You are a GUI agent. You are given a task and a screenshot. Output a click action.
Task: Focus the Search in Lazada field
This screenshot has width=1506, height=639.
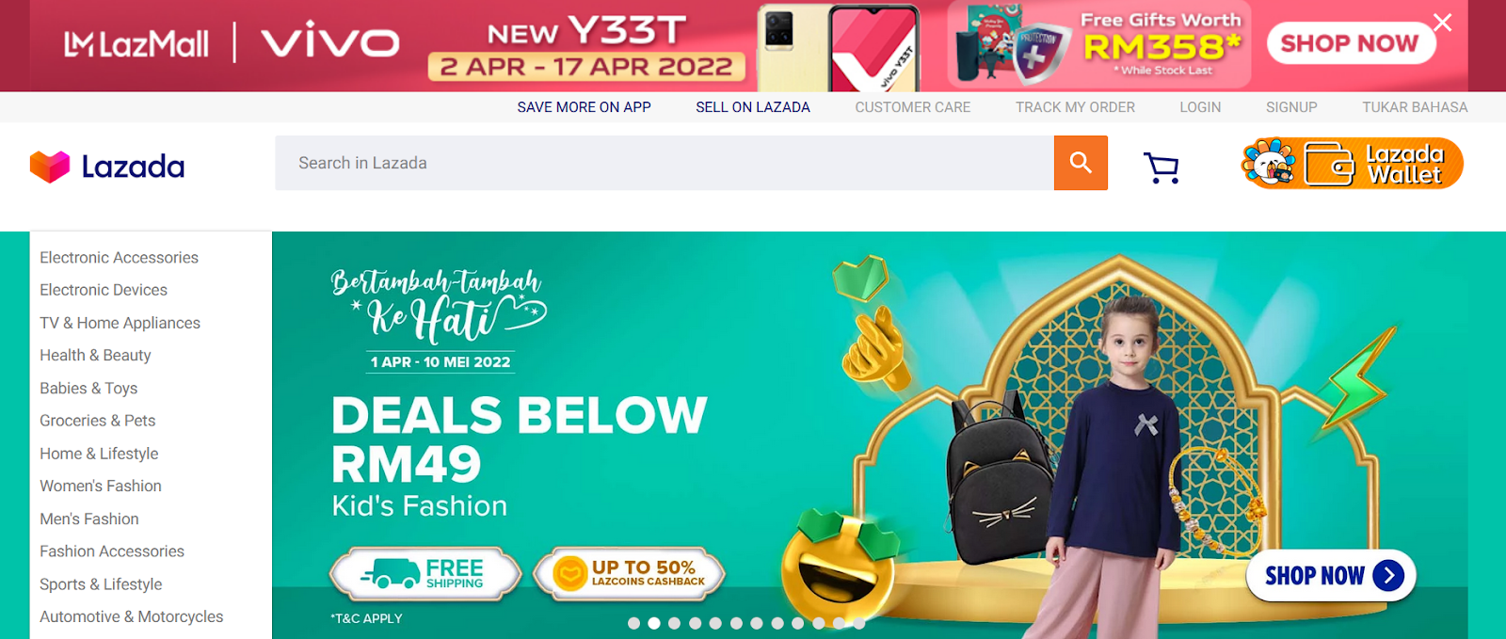tap(665, 163)
